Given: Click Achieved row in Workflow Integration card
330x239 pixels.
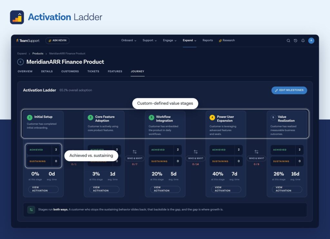Looking at the screenshot, I should pyautogui.click(x=165, y=150).
